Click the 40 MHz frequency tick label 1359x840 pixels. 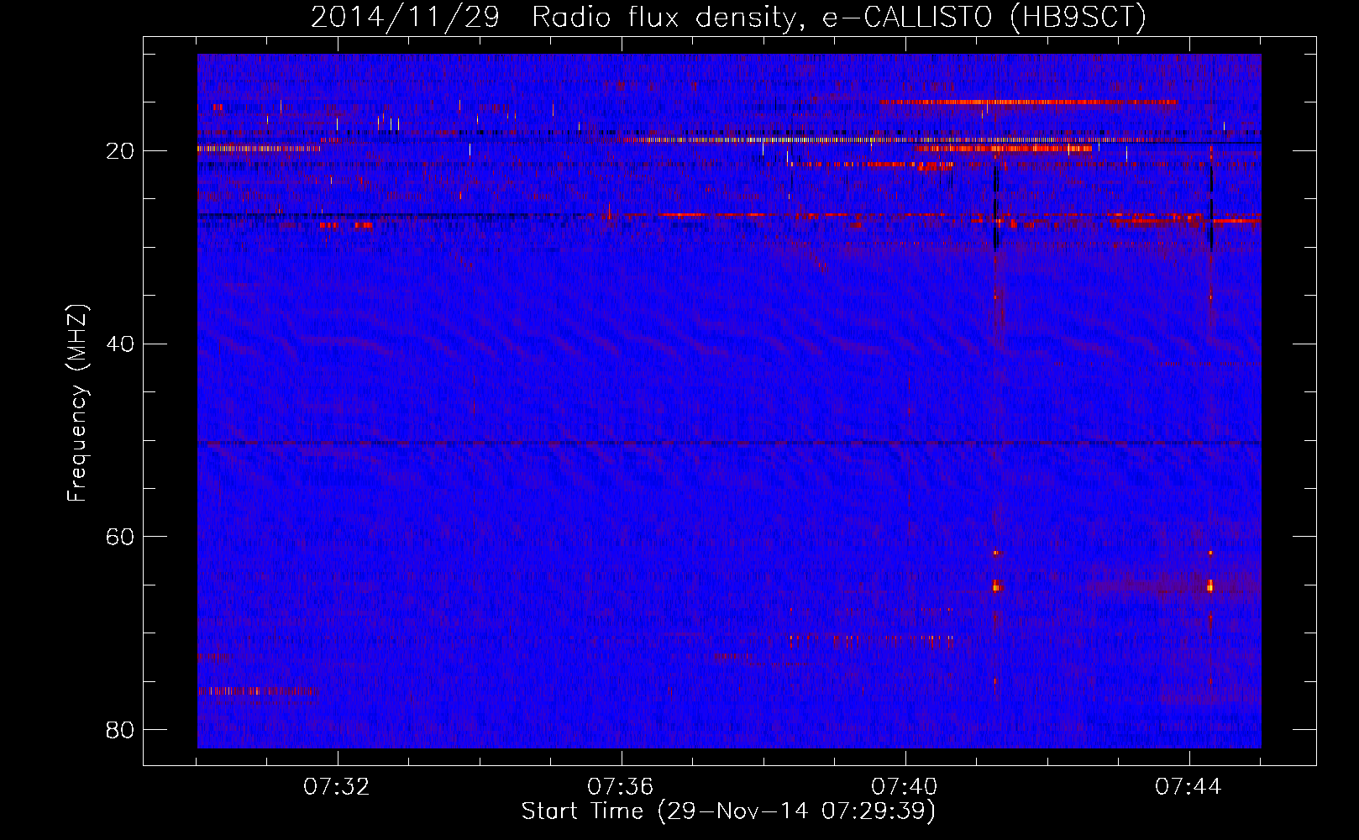pos(121,344)
